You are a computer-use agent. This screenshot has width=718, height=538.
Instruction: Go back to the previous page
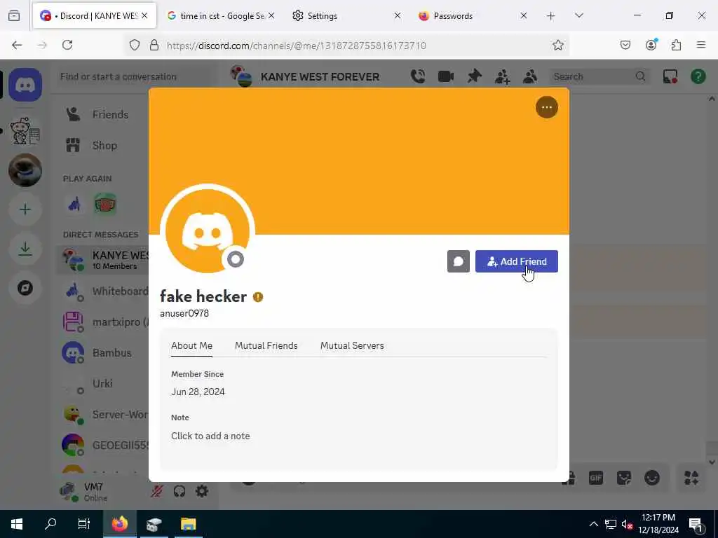(x=17, y=45)
